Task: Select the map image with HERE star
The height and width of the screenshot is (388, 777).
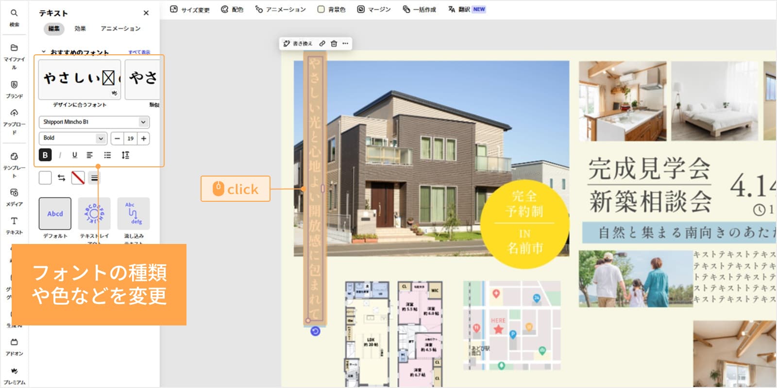Action: [x=512, y=326]
